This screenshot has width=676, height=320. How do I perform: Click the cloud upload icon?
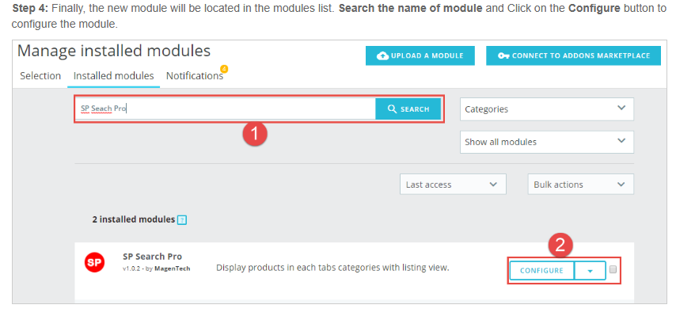[383, 55]
